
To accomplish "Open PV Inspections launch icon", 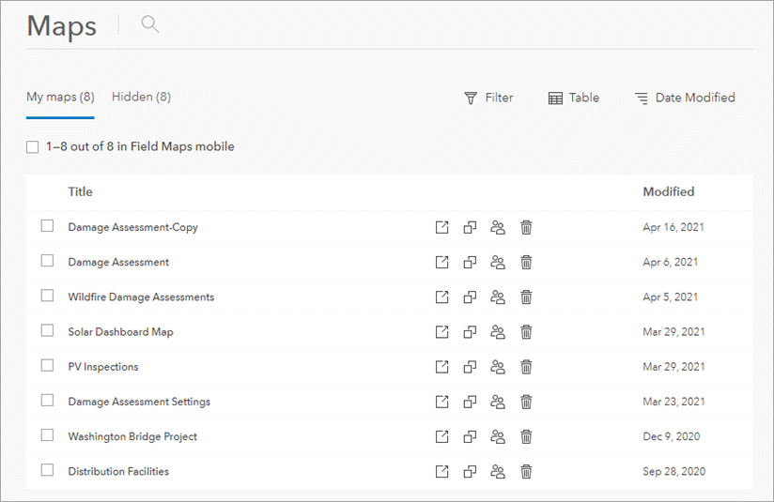I will point(441,367).
